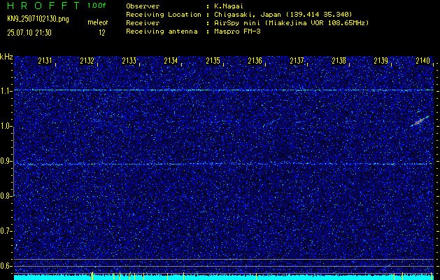Screen dimensions: 440x280
Task: Click the carrier line at 1.1 kHz
Action: 224,90
